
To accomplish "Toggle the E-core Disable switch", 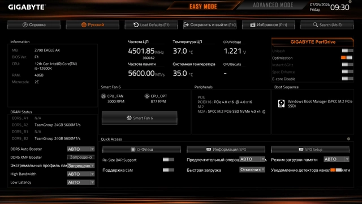I will 347,79.
